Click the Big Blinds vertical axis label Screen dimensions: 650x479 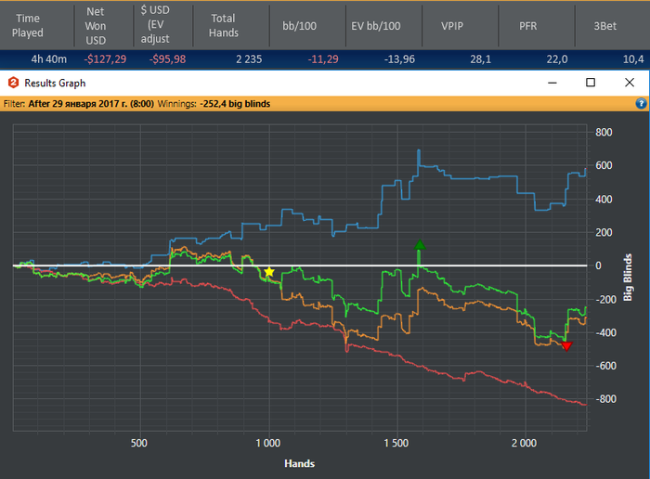tap(628, 278)
